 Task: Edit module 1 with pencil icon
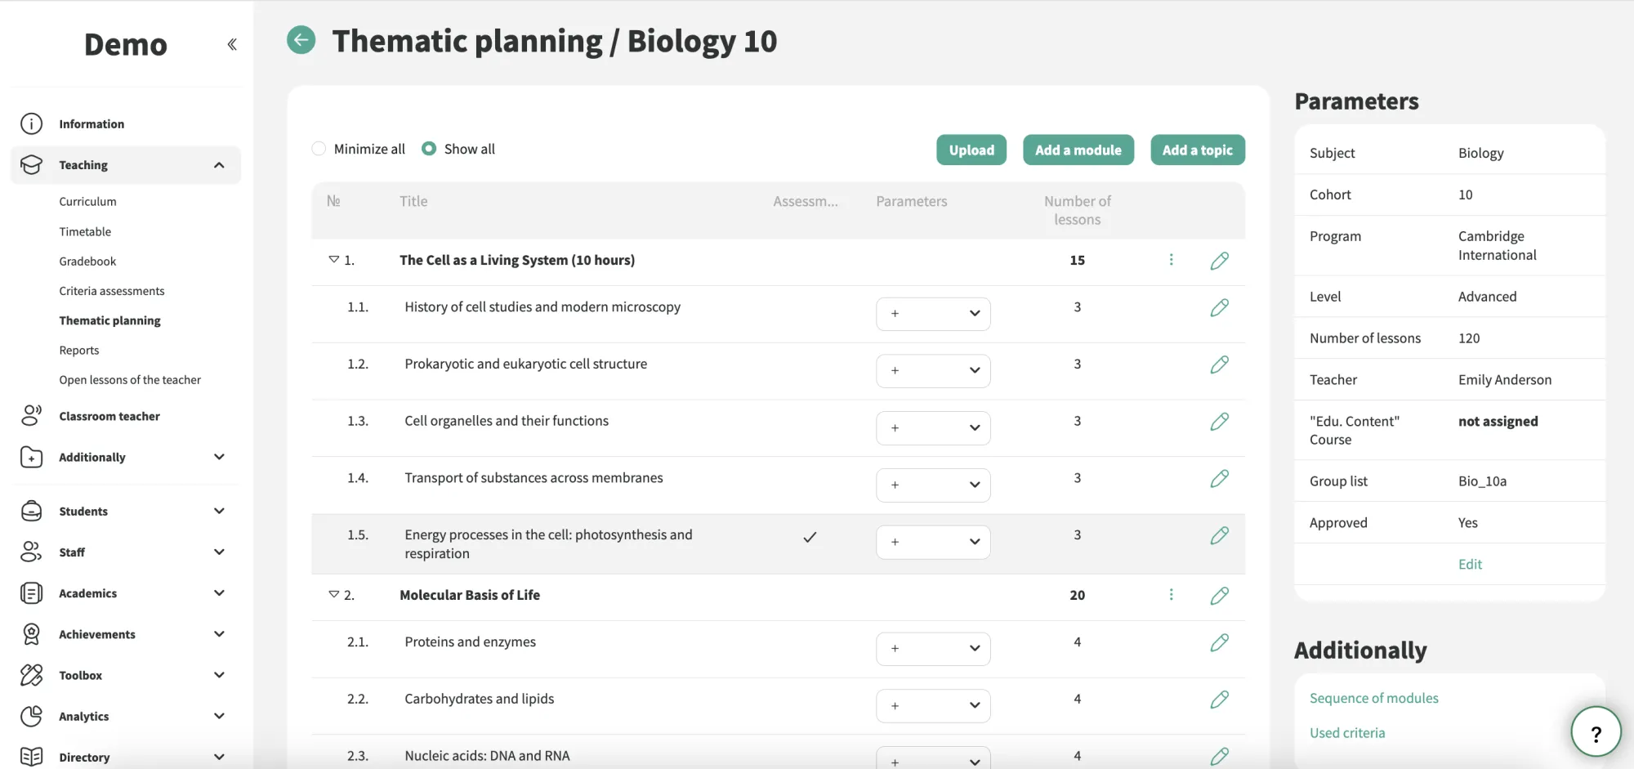(x=1219, y=261)
